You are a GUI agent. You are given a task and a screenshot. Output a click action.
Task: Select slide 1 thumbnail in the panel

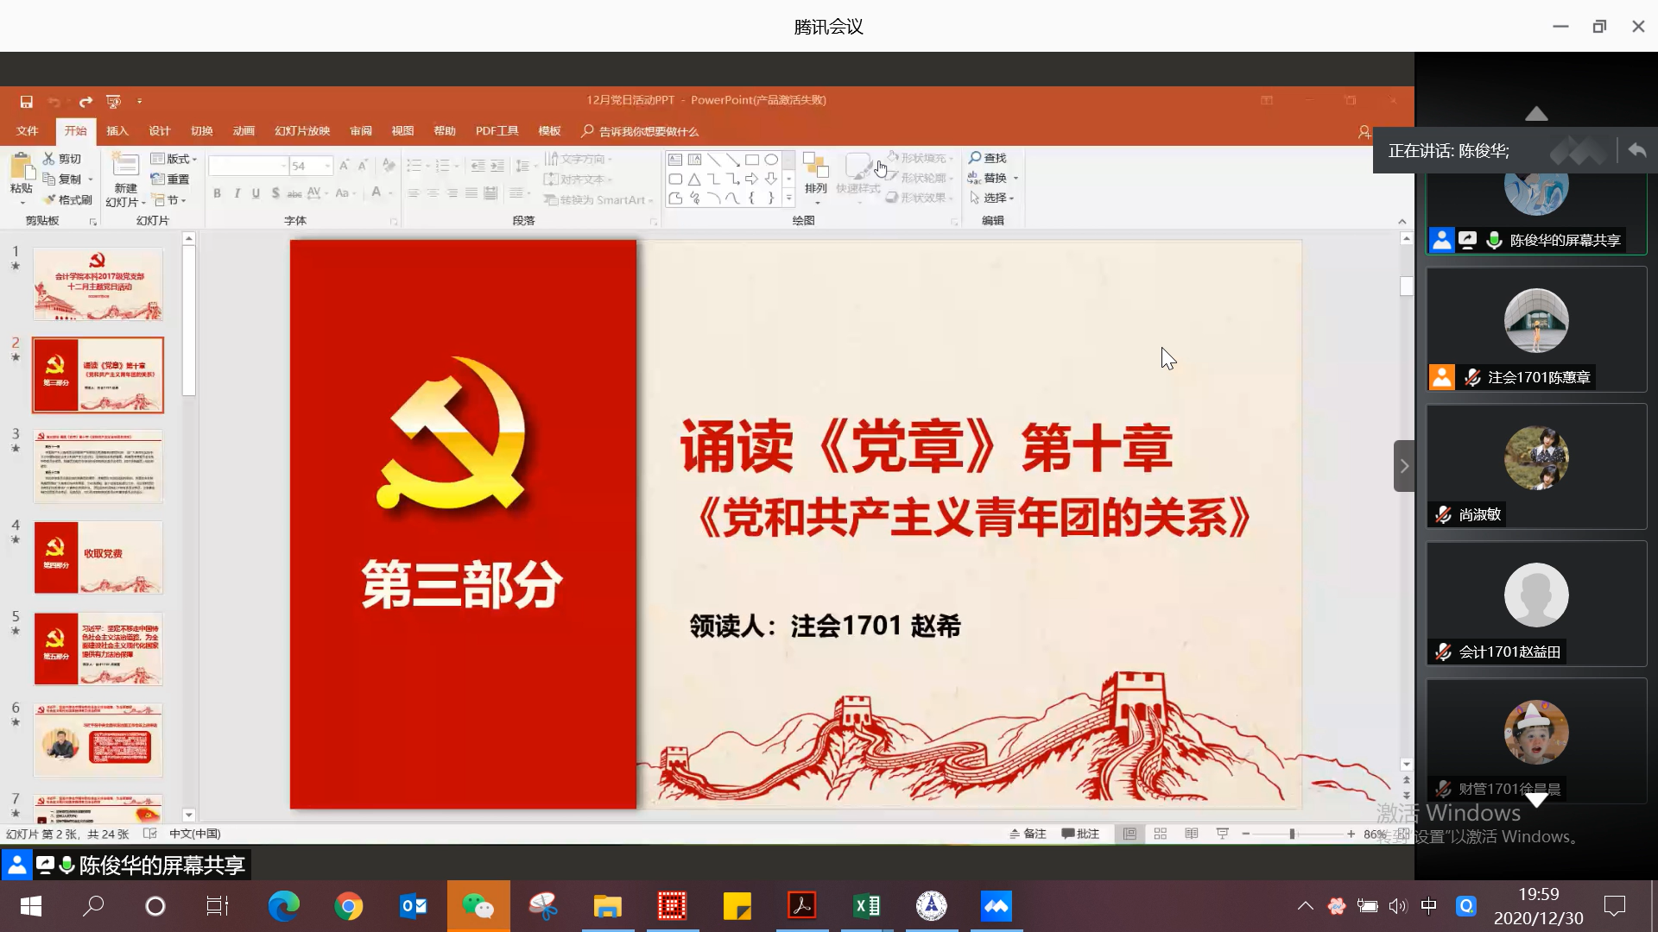98,285
